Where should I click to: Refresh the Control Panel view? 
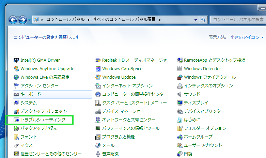pos(203,20)
